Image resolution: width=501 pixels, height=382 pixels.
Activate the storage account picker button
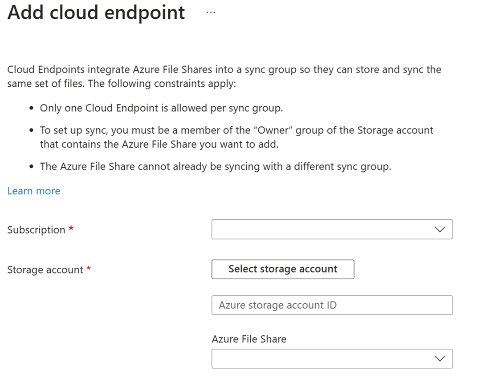pos(282,269)
